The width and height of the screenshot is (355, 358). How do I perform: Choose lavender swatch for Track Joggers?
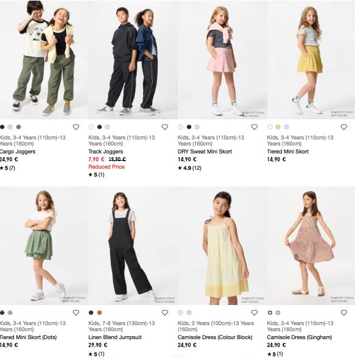click(108, 127)
